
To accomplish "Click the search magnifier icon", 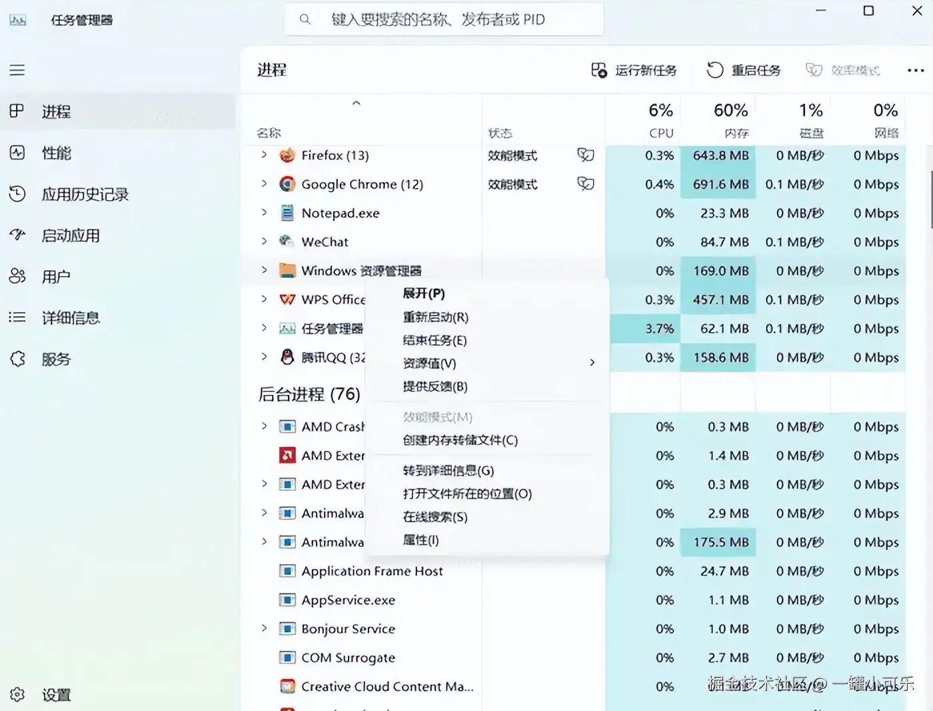I will point(305,19).
